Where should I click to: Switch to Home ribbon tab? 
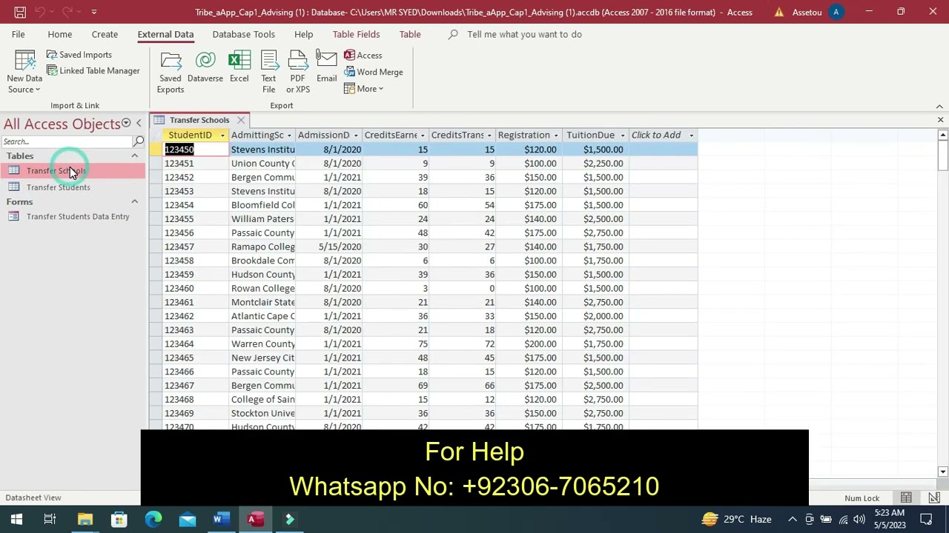click(60, 34)
